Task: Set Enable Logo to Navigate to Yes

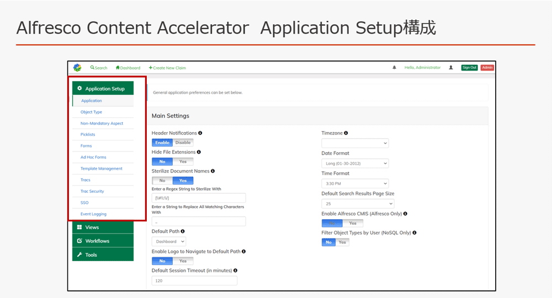Action: [x=183, y=261]
